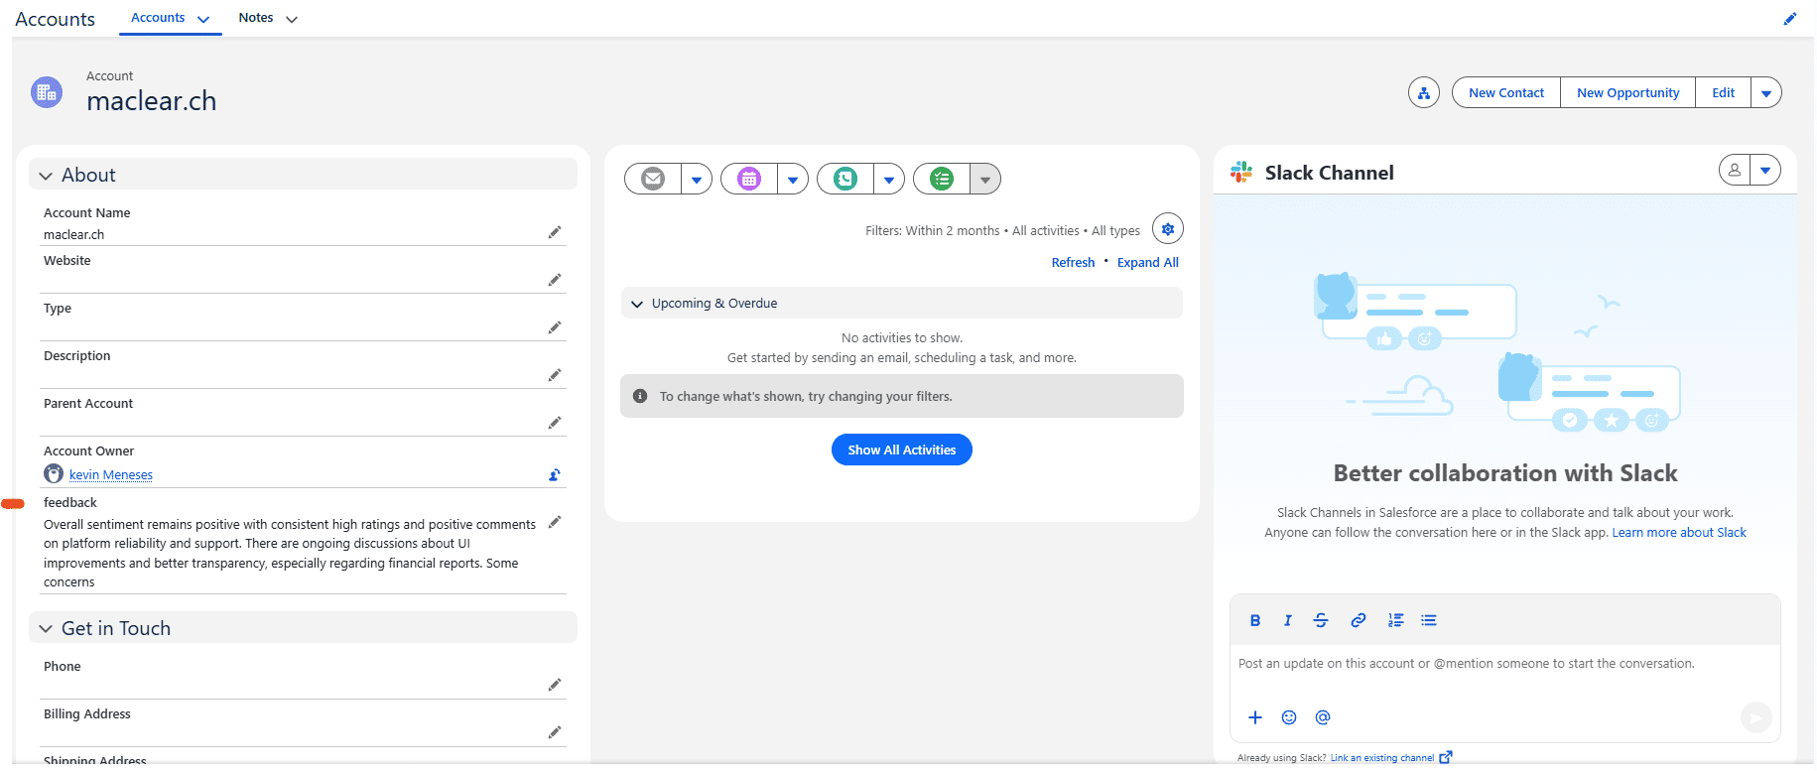Click the Edit account button

(x=1724, y=93)
